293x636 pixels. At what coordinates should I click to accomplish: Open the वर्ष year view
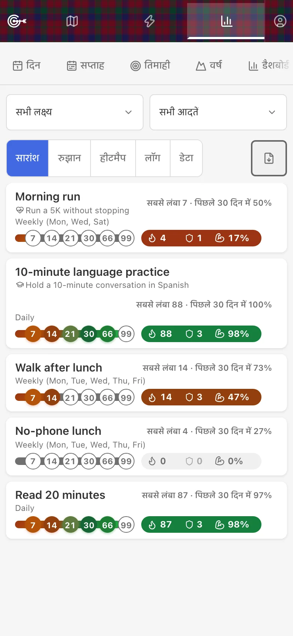tap(209, 66)
